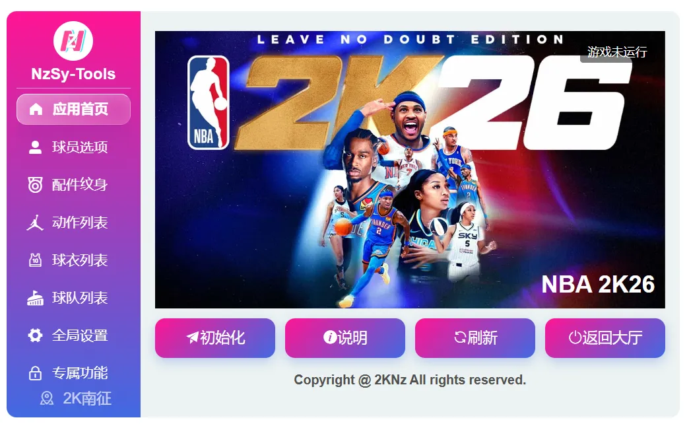This screenshot has height=424, width=689.
Task: Open the 说明 info button
Action: tap(345, 337)
